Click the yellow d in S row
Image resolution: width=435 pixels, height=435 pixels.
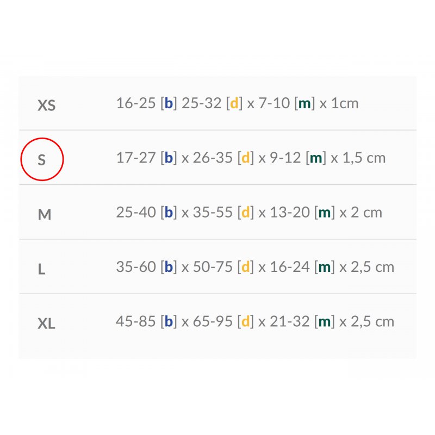point(245,158)
